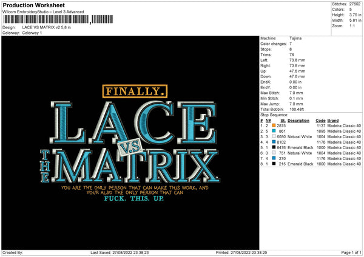Click the 'N#' column header
Viewport: 364px width, 257px height.
pos(268,121)
